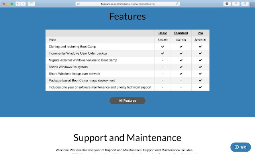Click Standard checkmark for Shrink Windows file system
Image resolution: width=255 pixels, height=154 pixels.
181,67
